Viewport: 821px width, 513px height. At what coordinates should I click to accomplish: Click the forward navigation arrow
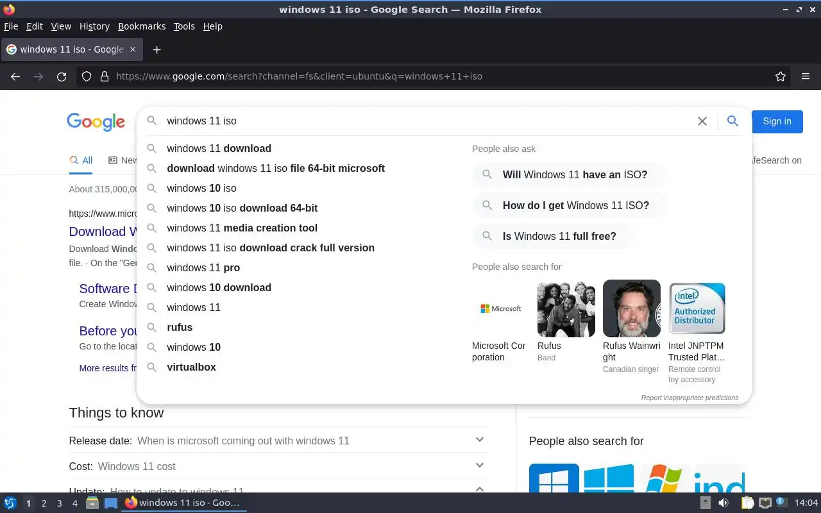pyautogui.click(x=38, y=76)
